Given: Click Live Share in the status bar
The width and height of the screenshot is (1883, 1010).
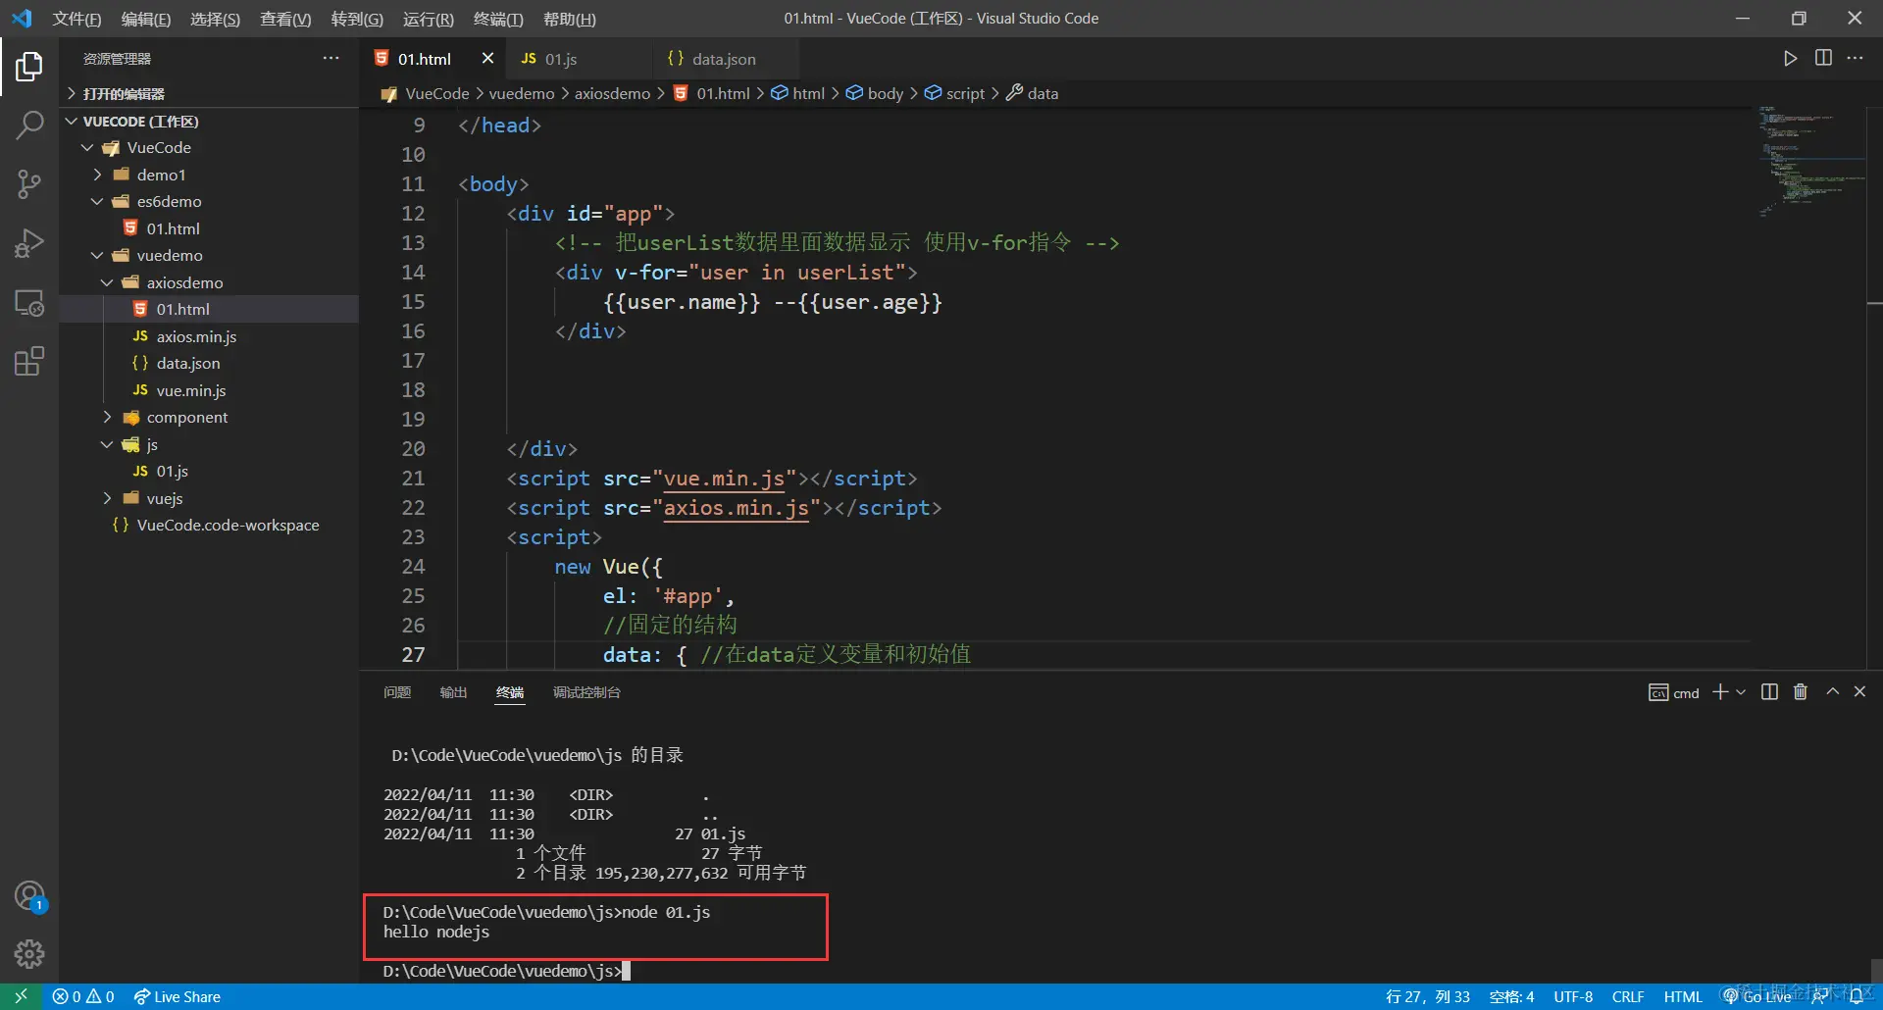Looking at the screenshot, I should click(x=177, y=996).
